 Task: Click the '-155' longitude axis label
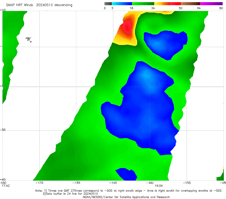click(x=187, y=183)
